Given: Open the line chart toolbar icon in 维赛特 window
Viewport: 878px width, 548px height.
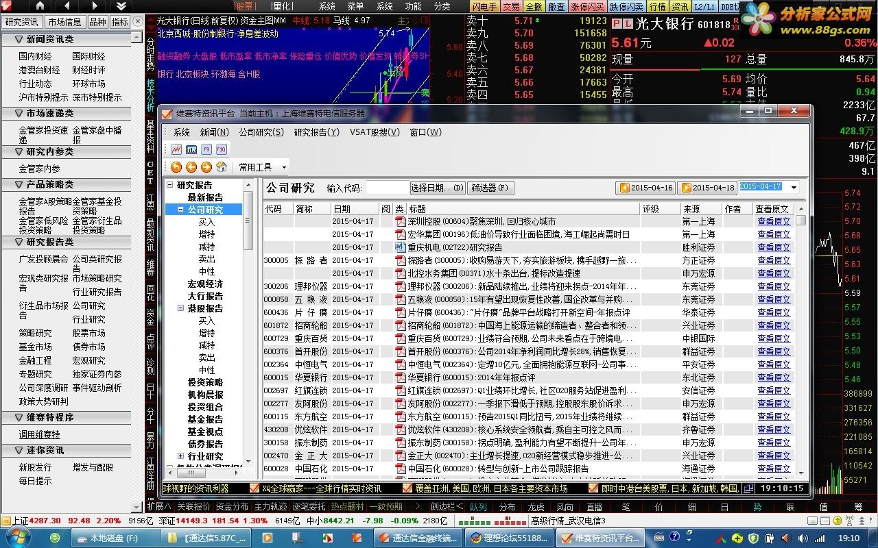Looking at the screenshot, I should click(176, 149).
